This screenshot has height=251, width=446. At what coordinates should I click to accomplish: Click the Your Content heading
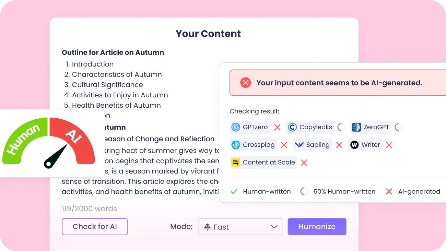click(x=208, y=34)
